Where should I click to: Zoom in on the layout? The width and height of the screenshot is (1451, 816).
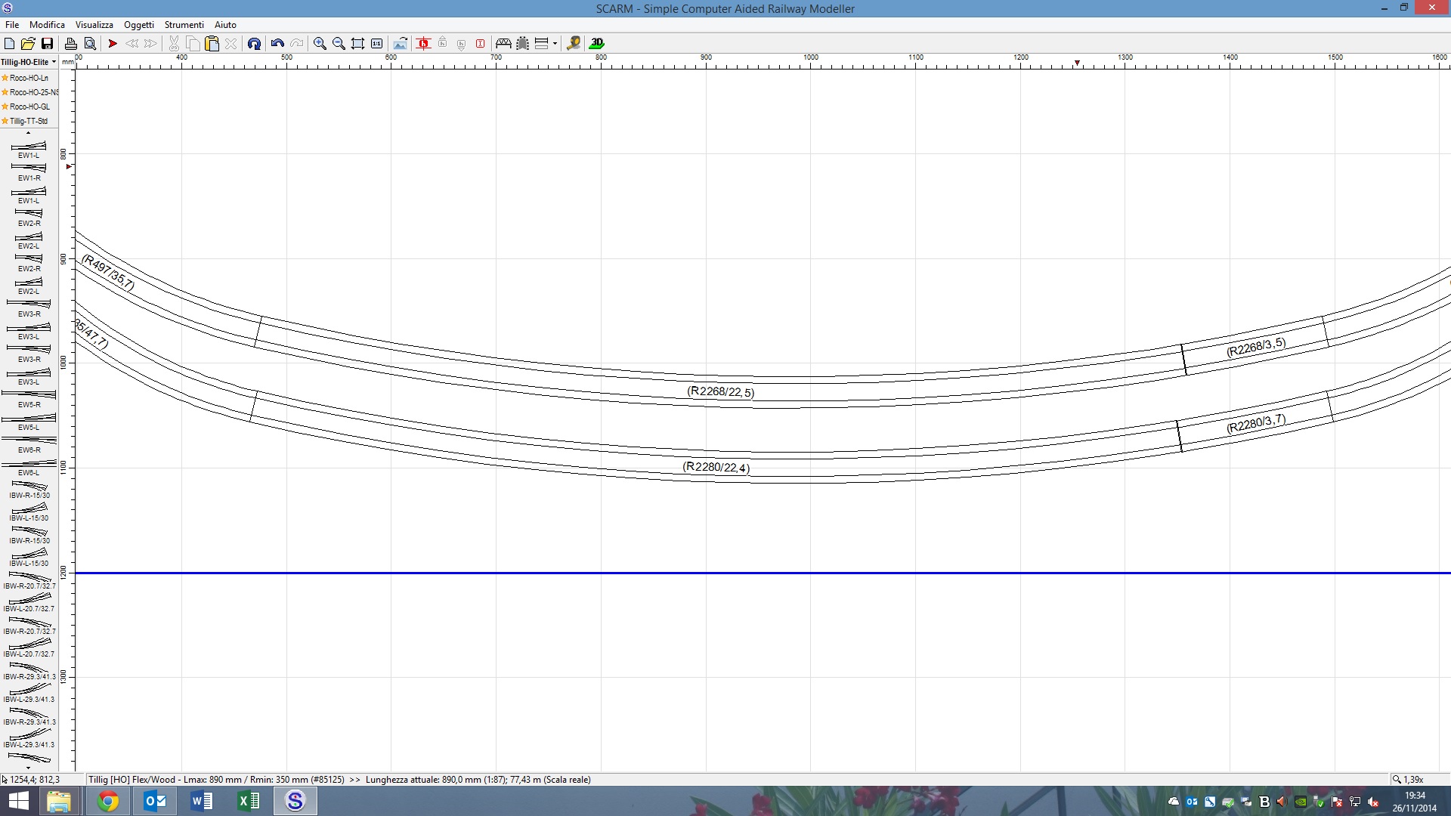click(x=320, y=44)
